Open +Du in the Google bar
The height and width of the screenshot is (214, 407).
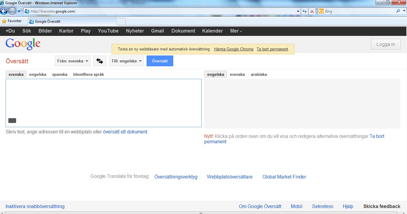pyautogui.click(x=10, y=31)
